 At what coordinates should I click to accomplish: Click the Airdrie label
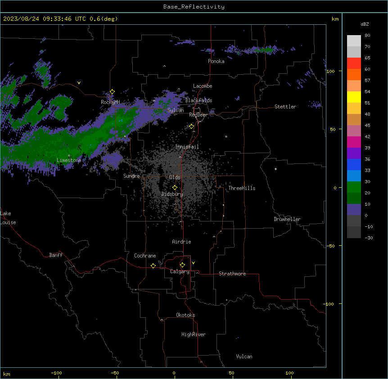click(181, 242)
